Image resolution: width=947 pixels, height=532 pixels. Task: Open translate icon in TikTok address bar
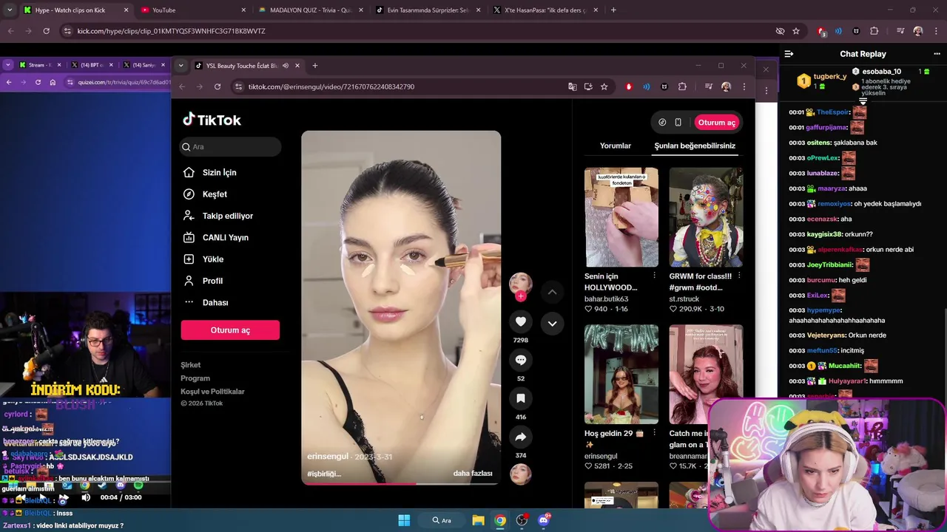coord(572,86)
